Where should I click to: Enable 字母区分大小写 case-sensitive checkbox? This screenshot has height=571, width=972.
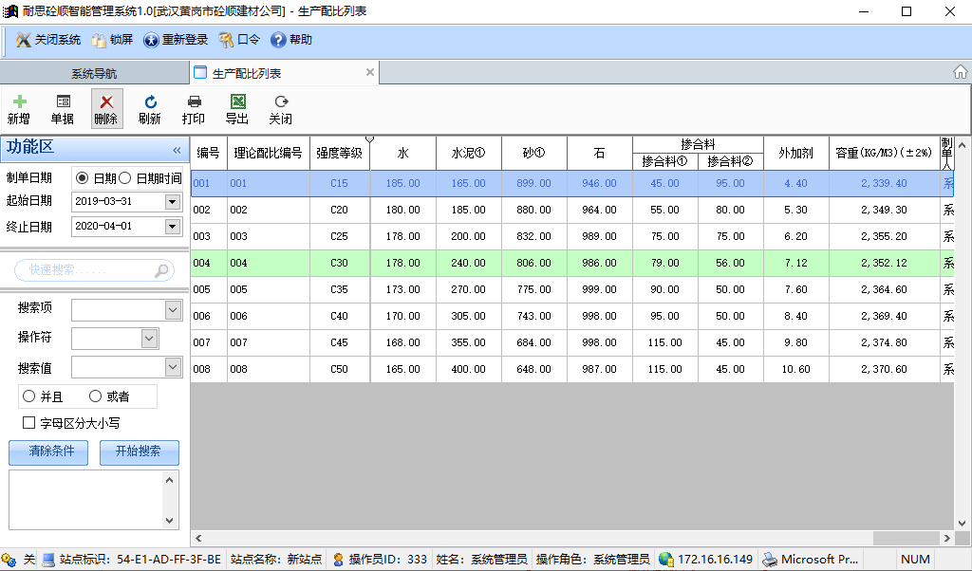(x=29, y=423)
